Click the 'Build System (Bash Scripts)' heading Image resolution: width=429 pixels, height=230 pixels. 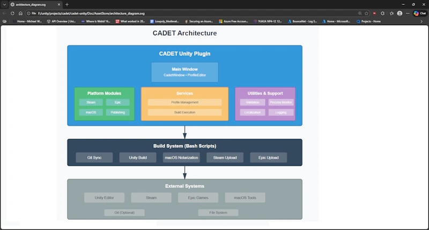(184, 146)
